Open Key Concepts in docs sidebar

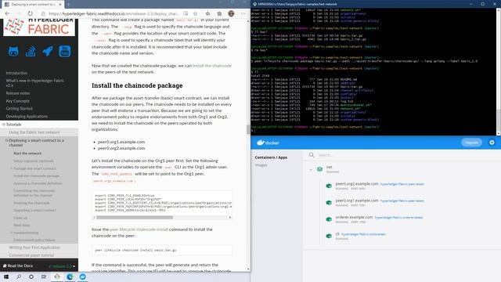point(17,101)
